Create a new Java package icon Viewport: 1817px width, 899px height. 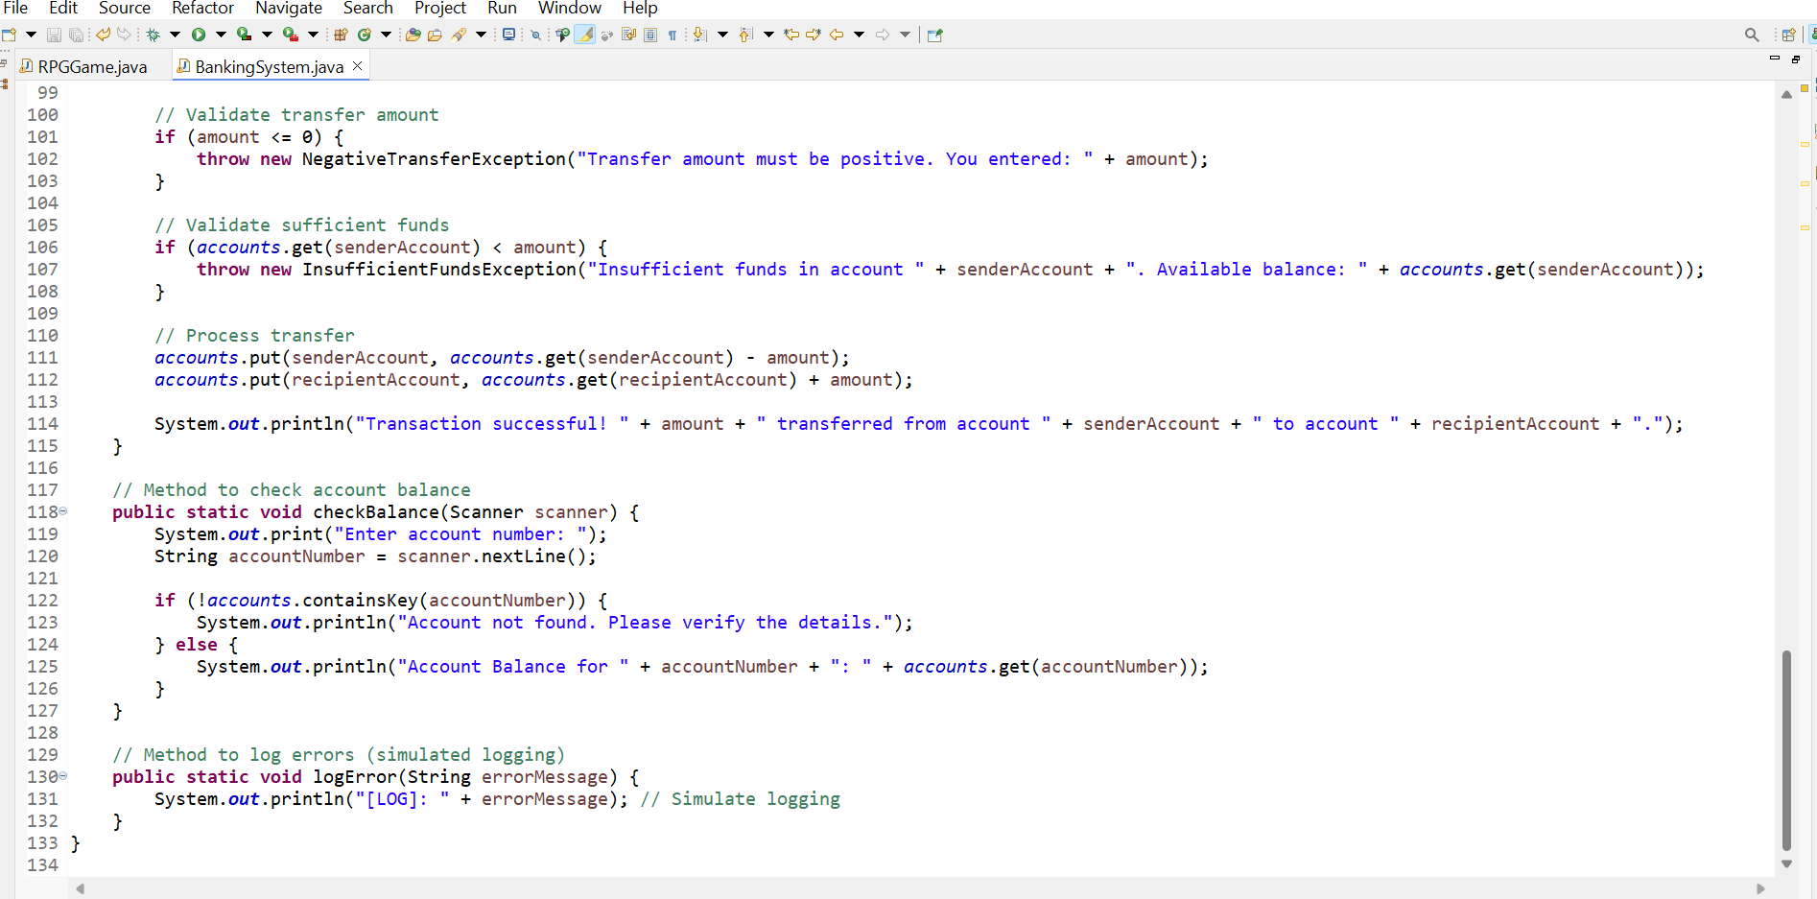341,35
